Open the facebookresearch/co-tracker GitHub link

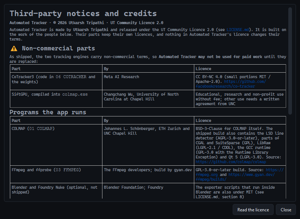tap(231, 84)
